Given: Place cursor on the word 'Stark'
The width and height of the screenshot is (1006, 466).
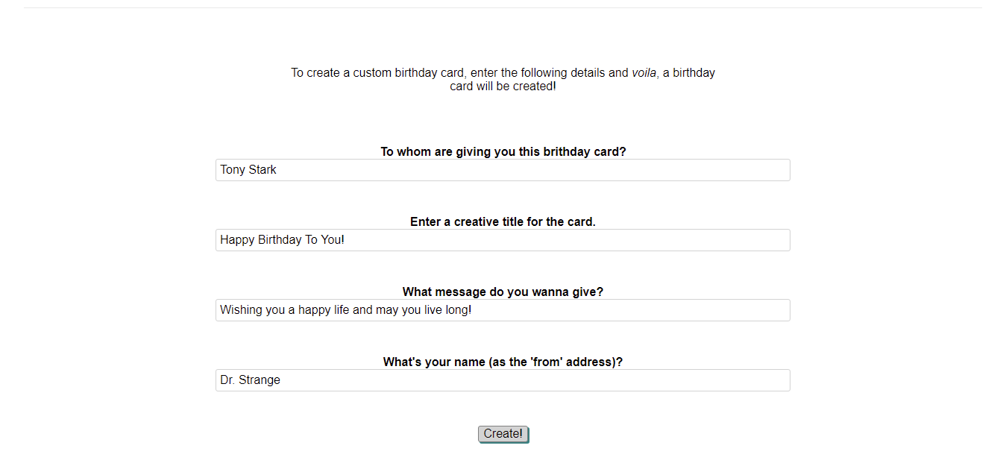Looking at the screenshot, I should coord(262,170).
